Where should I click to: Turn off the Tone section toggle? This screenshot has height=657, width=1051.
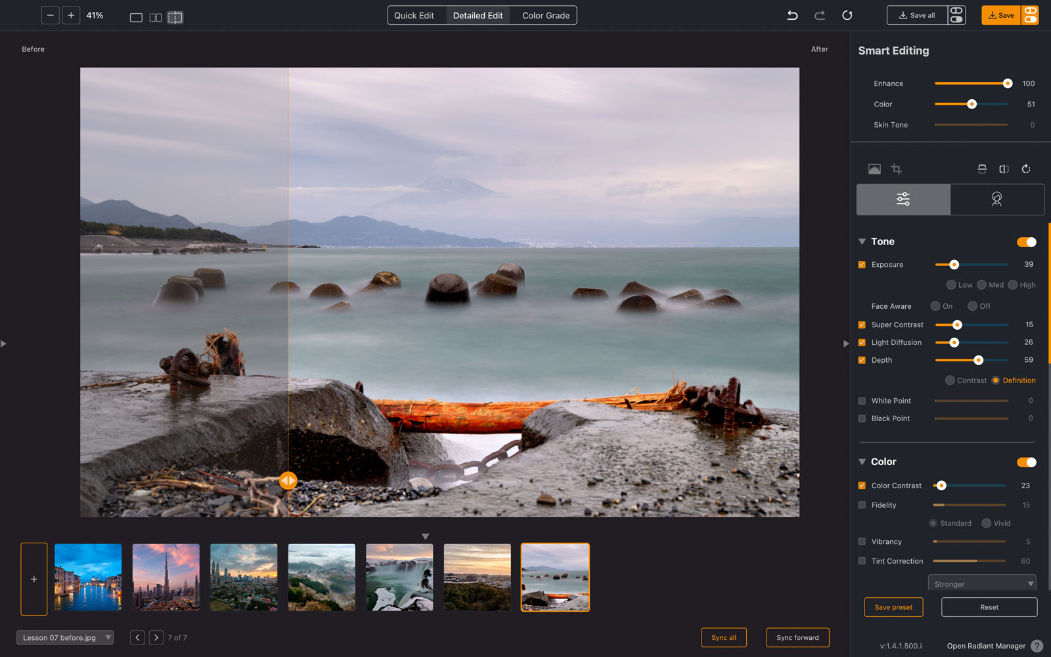coord(1025,241)
